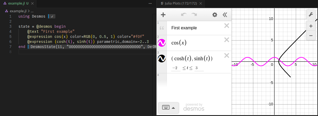Switch to the example.jl editor tab
This screenshot has width=318, height=116.
click(16, 3)
